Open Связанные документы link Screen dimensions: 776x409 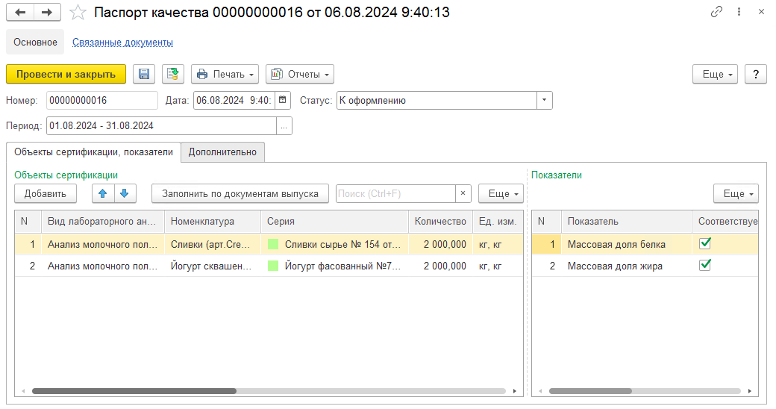[122, 42]
